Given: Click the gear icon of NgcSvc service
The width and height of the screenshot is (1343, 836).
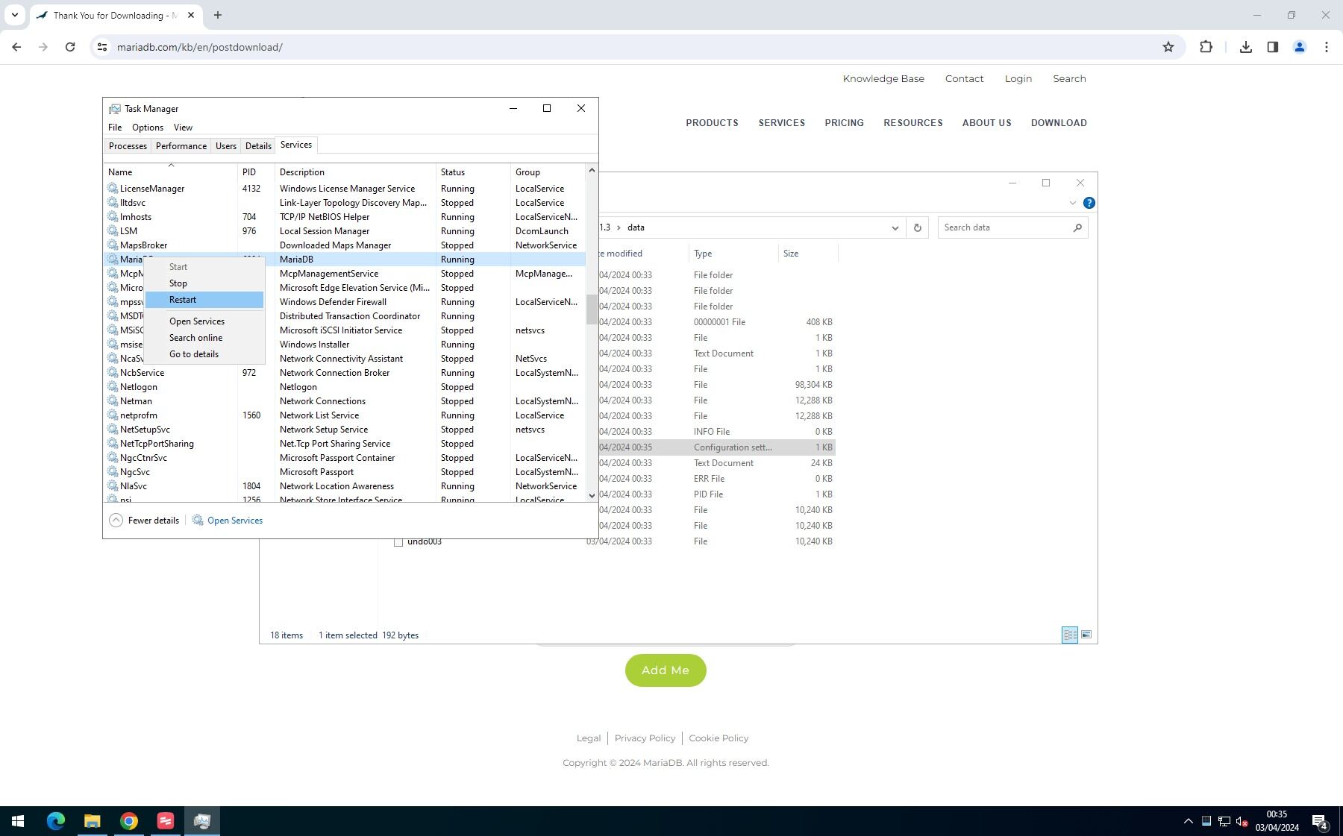Looking at the screenshot, I should click(x=113, y=472).
